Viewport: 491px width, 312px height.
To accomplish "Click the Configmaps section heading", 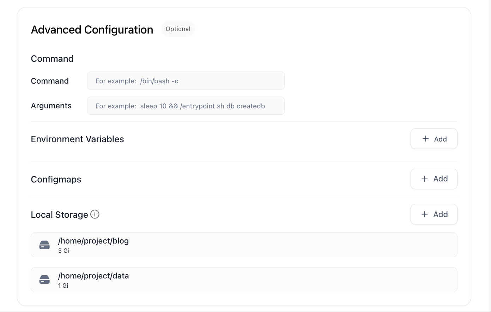I will (x=56, y=179).
